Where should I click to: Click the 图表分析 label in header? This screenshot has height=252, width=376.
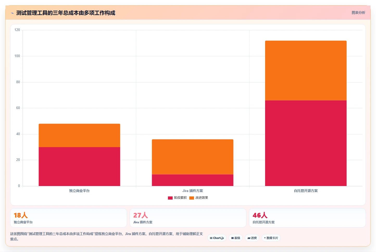point(358,13)
